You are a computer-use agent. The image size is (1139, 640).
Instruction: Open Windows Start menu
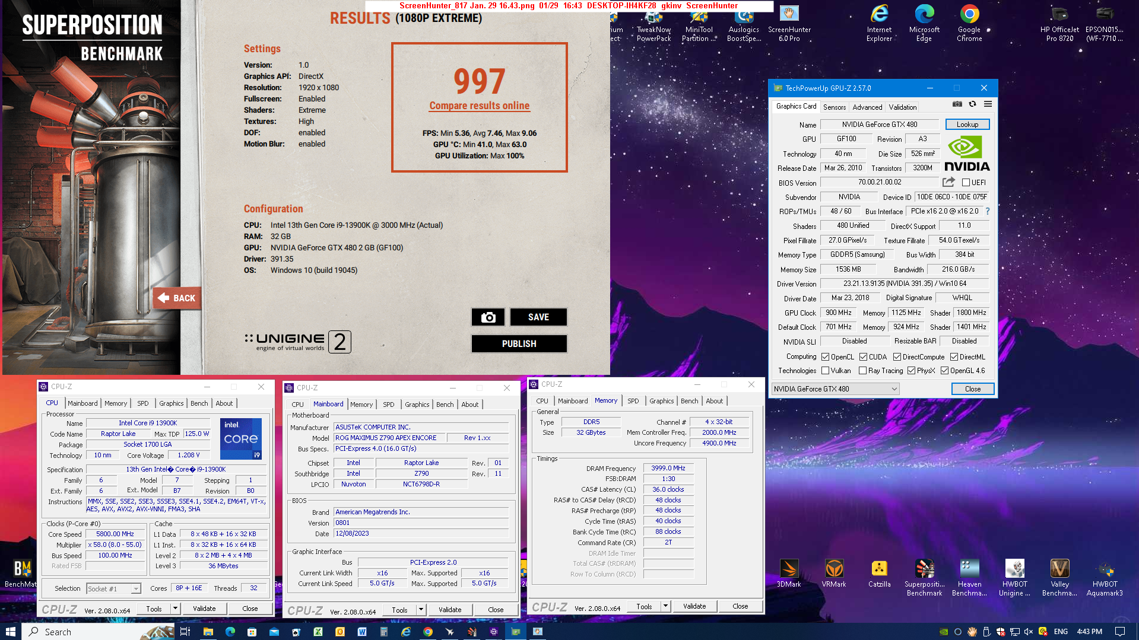click(x=10, y=632)
